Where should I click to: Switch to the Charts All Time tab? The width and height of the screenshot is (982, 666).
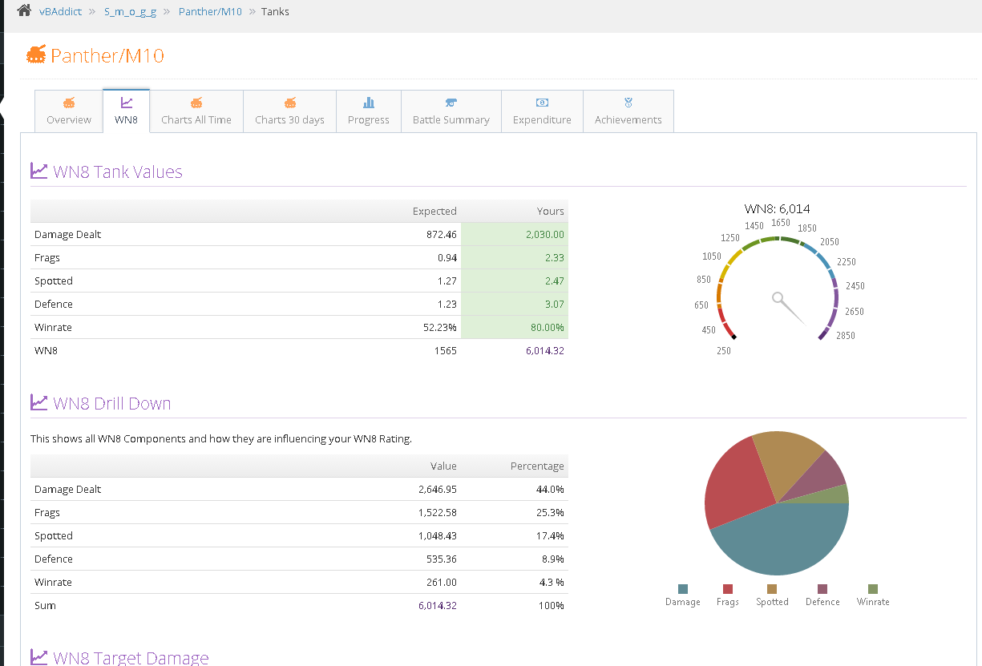(x=196, y=111)
